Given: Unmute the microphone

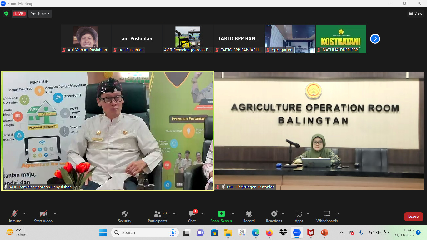Looking at the screenshot, I should click(14, 216).
